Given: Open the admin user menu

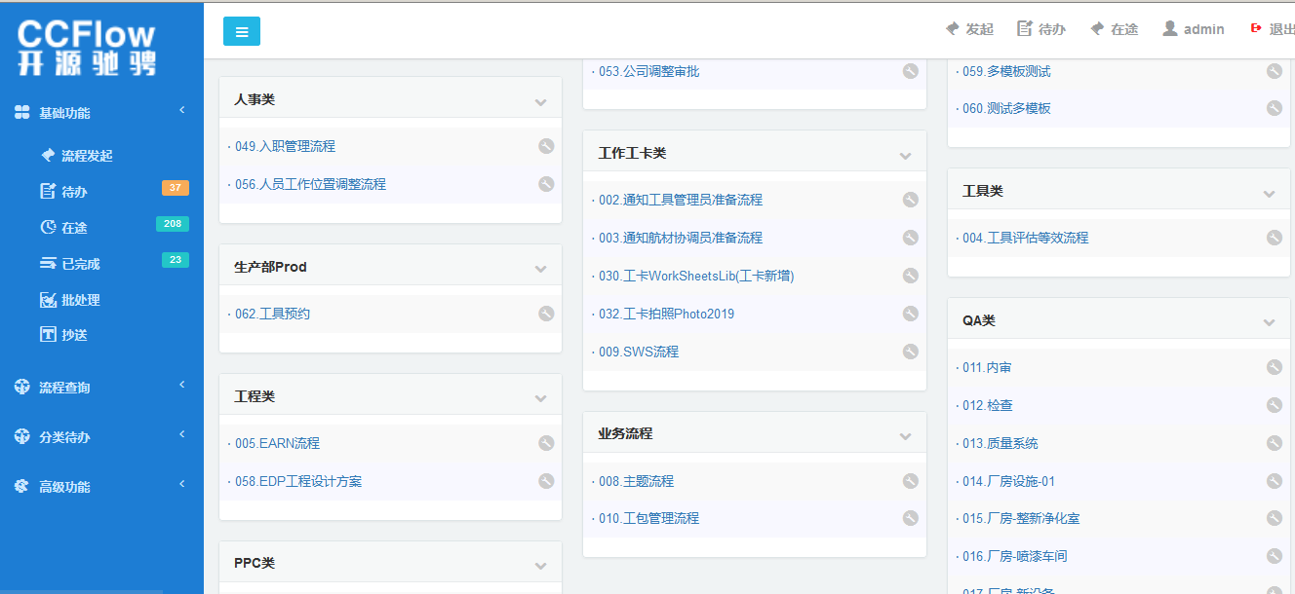Looking at the screenshot, I should (1193, 29).
